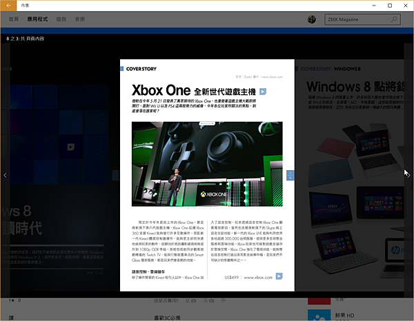Viewport: 414px width, 321px height.
Task: Open the user account avatar
Action: (x=312, y=19)
